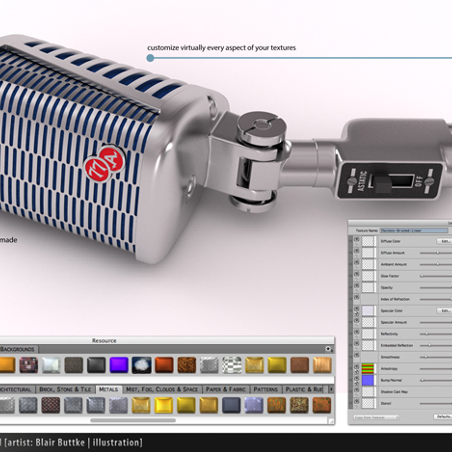Click the Bump/Normal slider handle
Viewport: 452px width, 452px height.
tap(422, 380)
